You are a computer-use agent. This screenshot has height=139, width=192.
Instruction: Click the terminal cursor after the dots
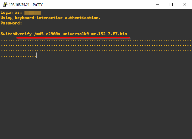tap(36, 56)
